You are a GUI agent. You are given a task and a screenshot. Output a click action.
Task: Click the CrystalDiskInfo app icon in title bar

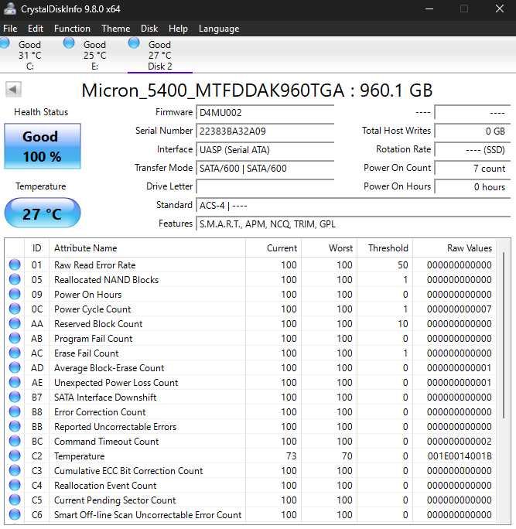point(9,9)
